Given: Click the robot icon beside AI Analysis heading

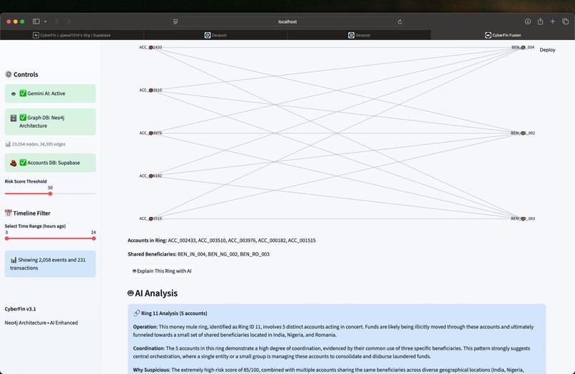Looking at the screenshot, I should tap(131, 293).
